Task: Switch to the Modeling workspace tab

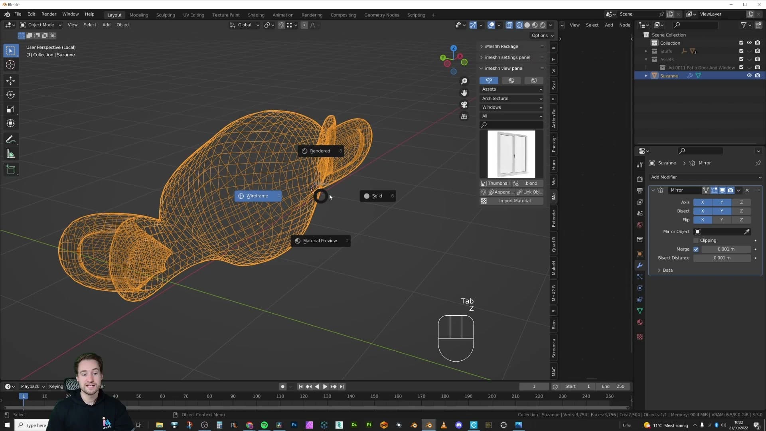Action: [139, 15]
